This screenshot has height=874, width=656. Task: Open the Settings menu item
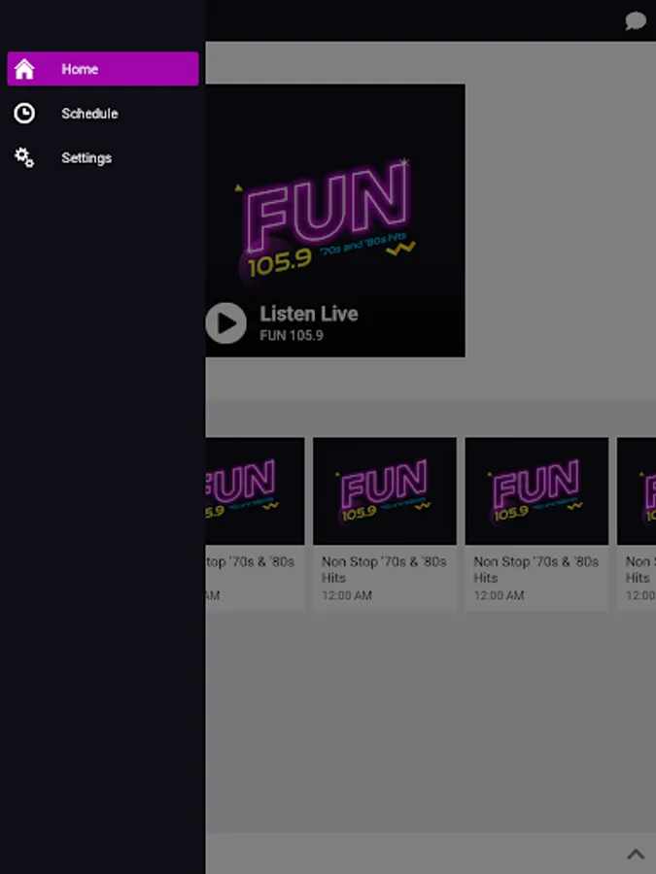click(x=103, y=157)
